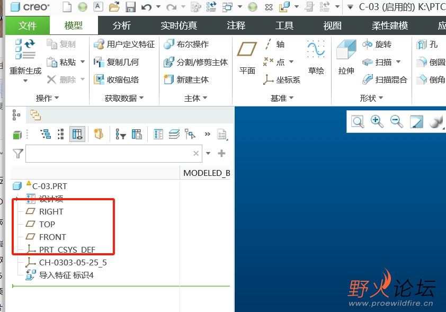Show more model tree tools via » chevron
Viewport: 446px width, 312px height.
208,134
